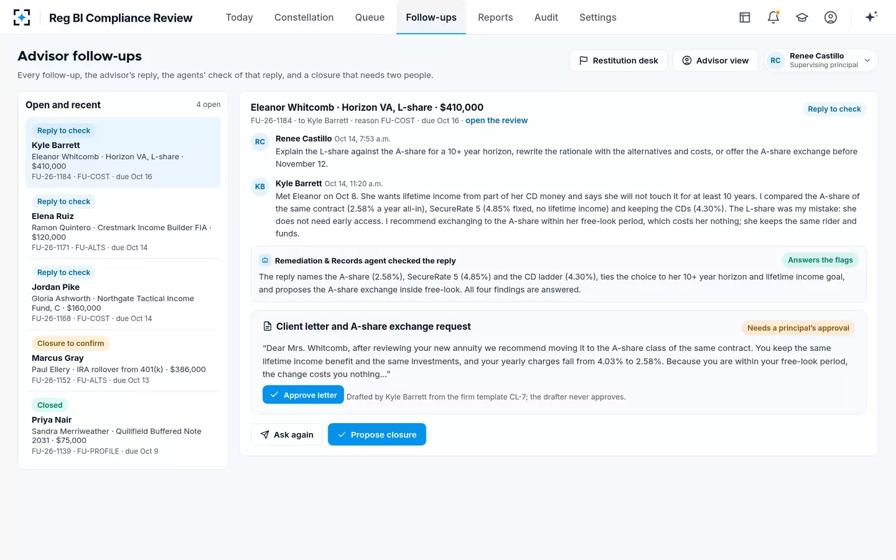
Task: Click the RC avatar beside Renee Castillo's message
Action: pos(260,142)
